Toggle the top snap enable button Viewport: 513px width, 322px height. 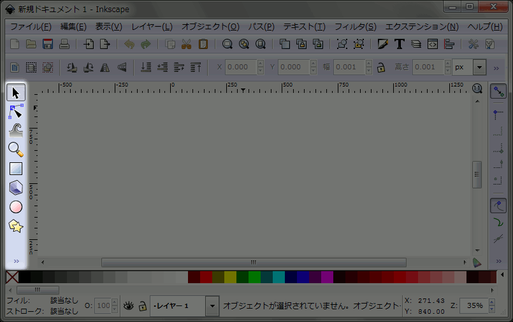click(498, 92)
